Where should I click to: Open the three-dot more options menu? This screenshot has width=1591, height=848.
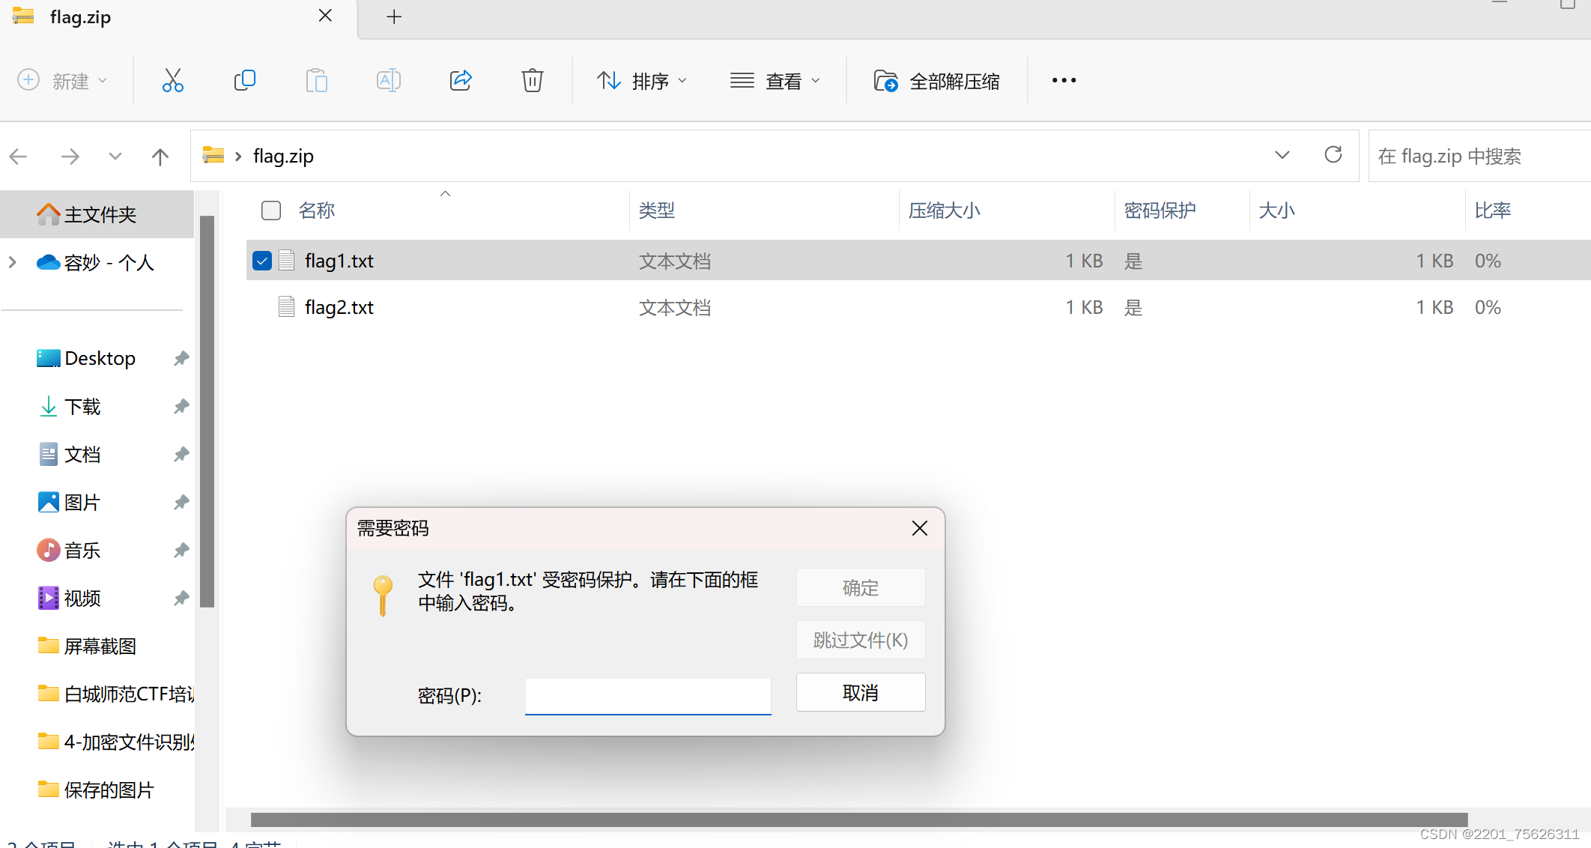(1064, 80)
